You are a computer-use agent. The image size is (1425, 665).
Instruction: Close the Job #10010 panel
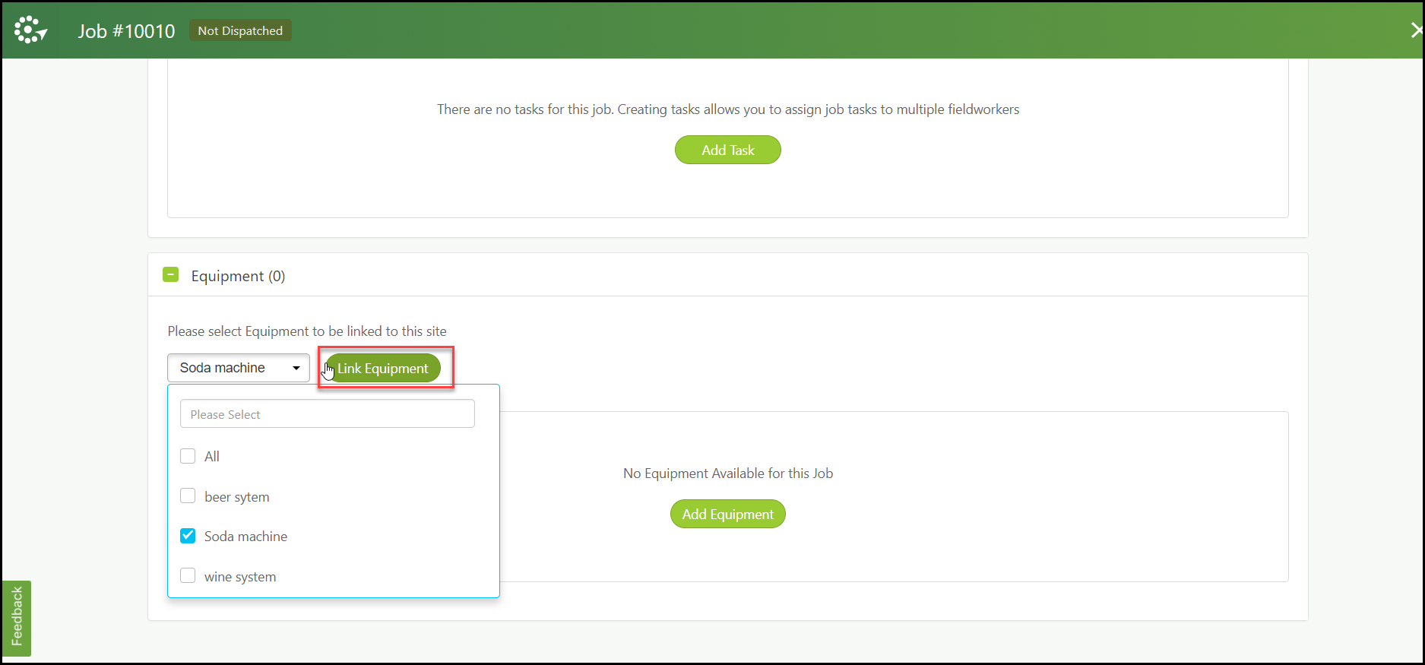1416,30
